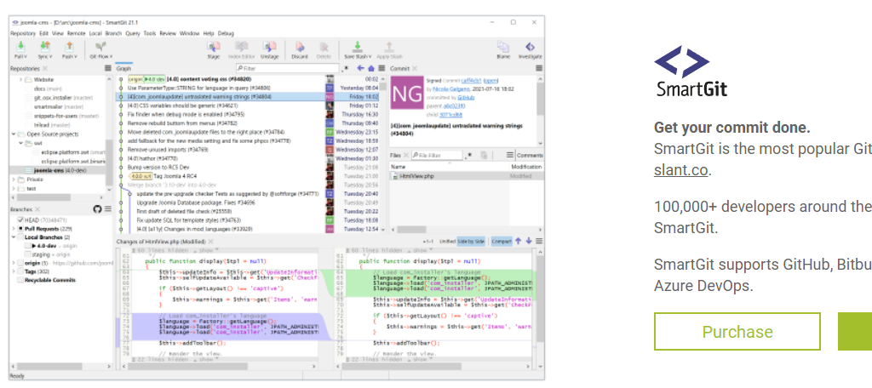This screenshot has width=872, height=388.
Task: Click the Unstage toolbar icon
Action: (269, 47)
